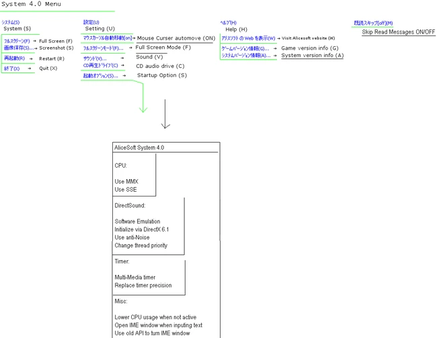Click the English 'Setting (U)' label
The image size is (437, 338).
pos(100,29)
